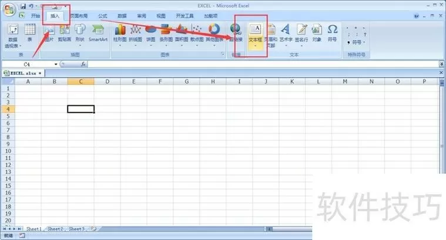Click the EXCEL.xlsx workbook tab

tap(23, 73)
